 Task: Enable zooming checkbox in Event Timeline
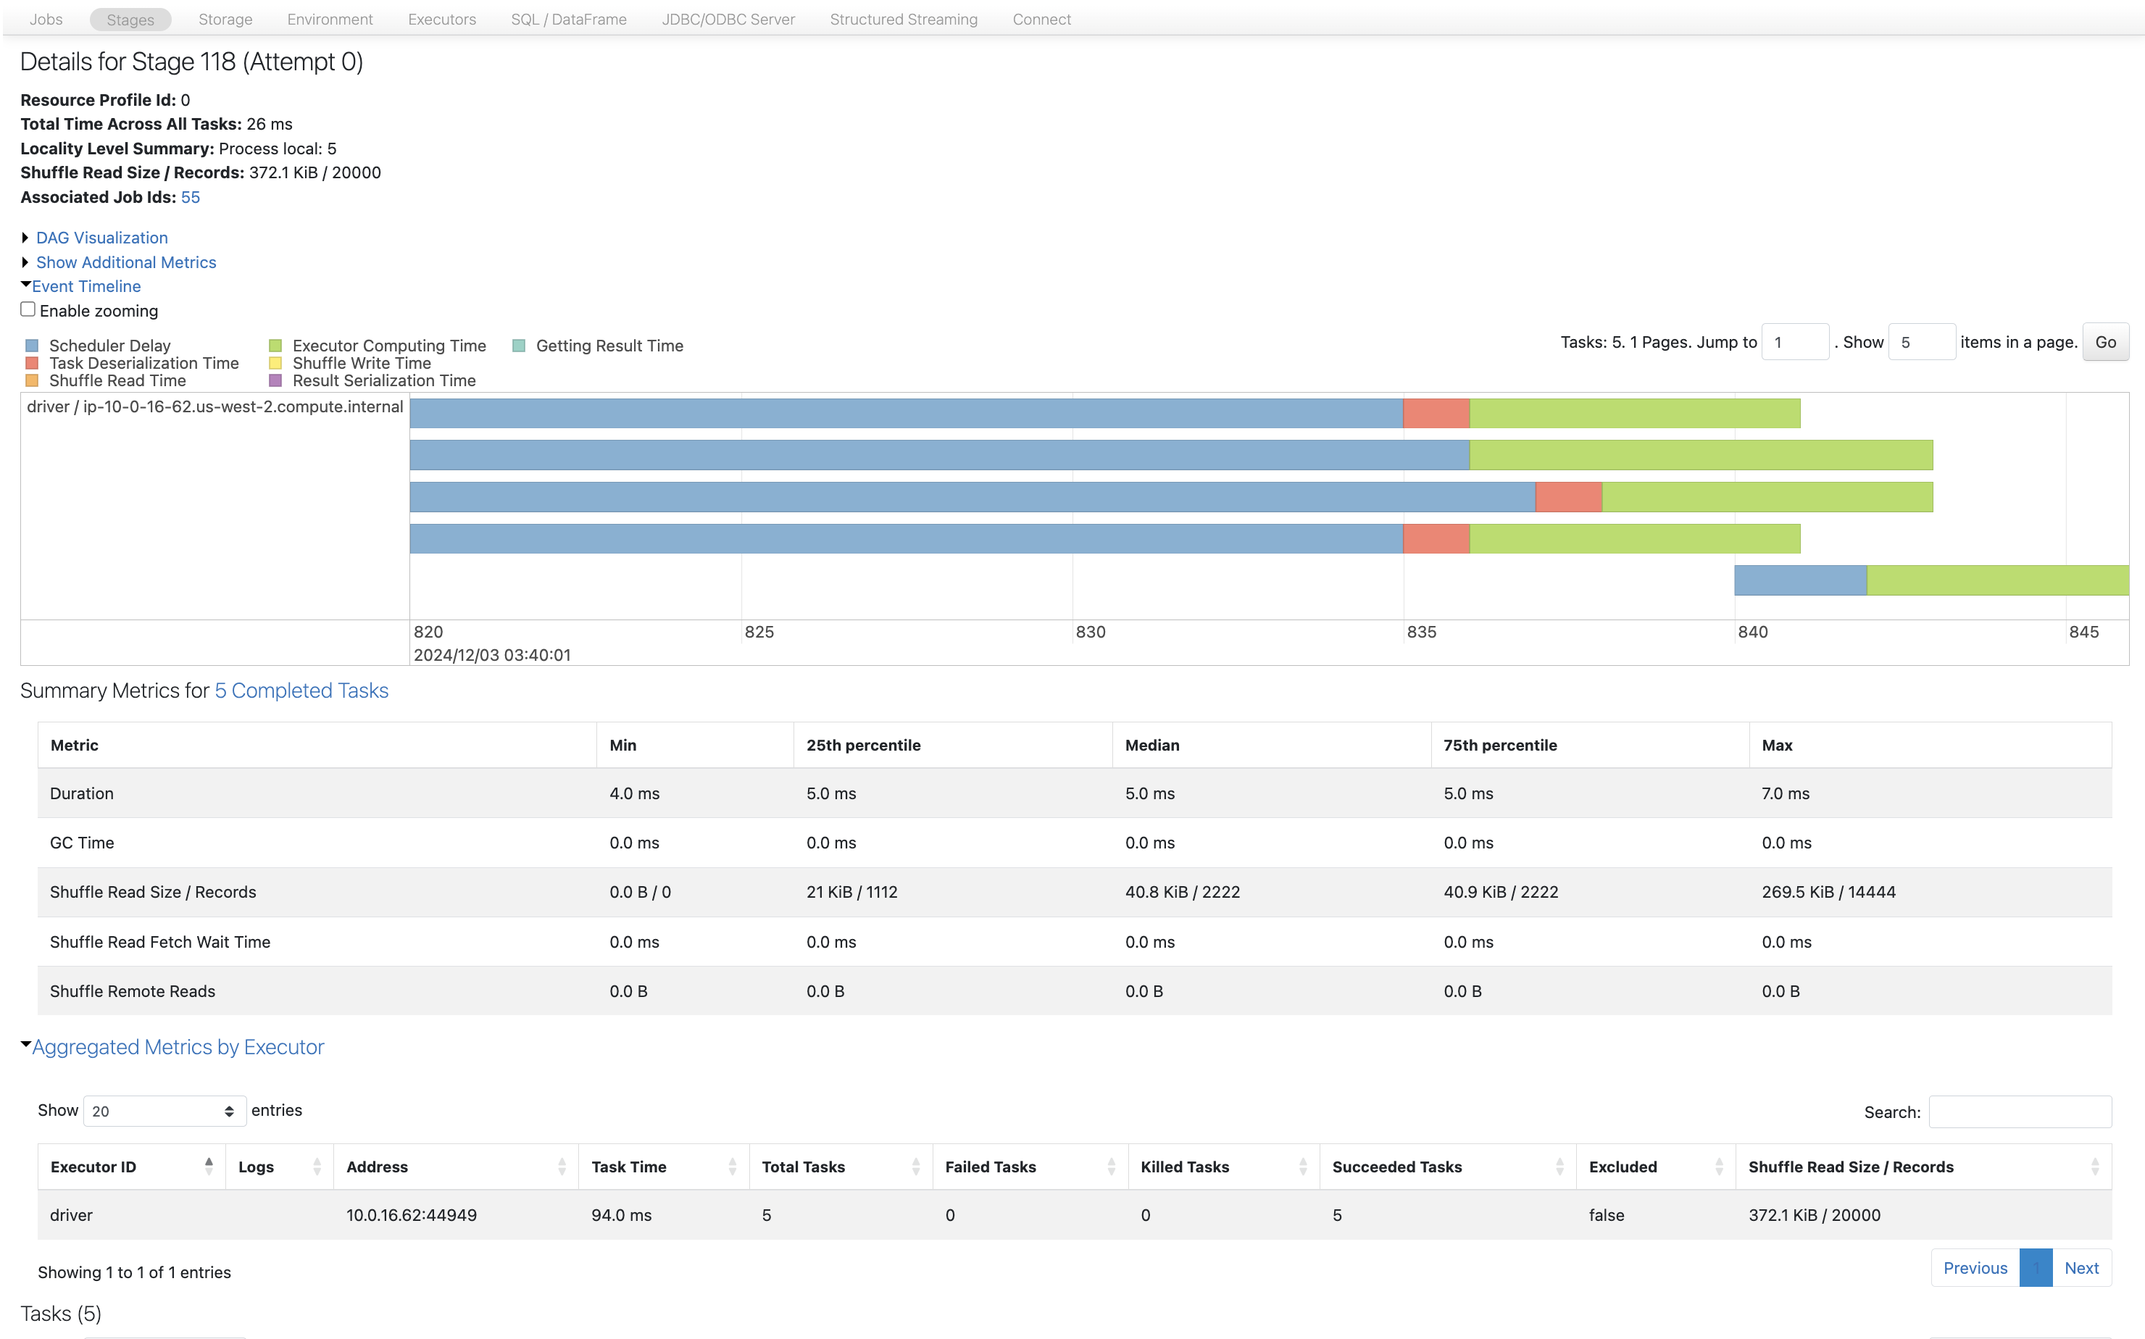(x=28, y=309)
